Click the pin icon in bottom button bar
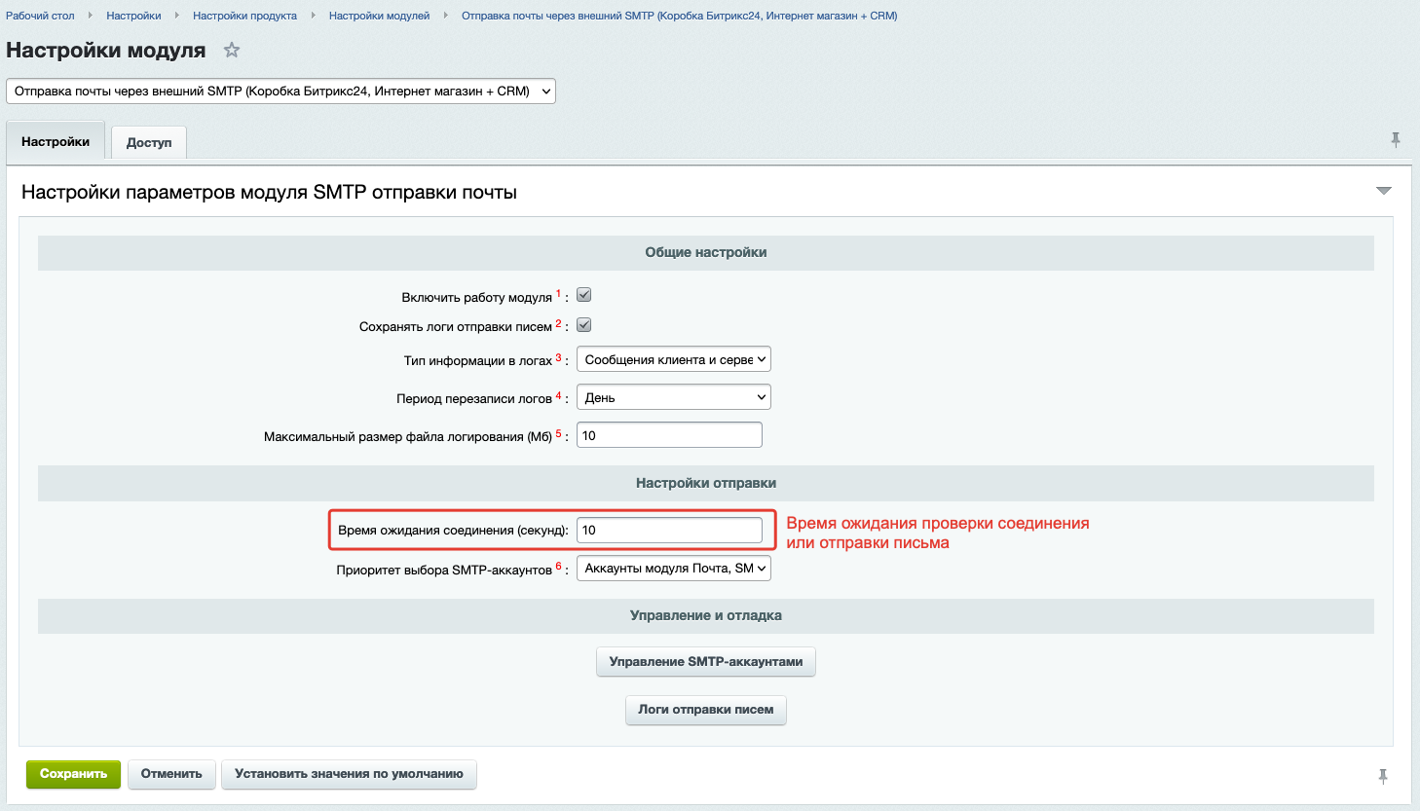Screen dimensions: 1420x811 (x=1383, y=776)
